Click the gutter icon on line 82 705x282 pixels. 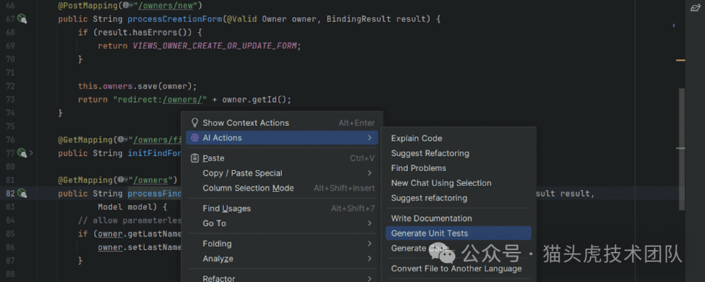point(22,193)
